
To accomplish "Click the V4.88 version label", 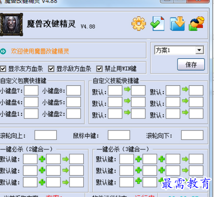I will 88,27.
